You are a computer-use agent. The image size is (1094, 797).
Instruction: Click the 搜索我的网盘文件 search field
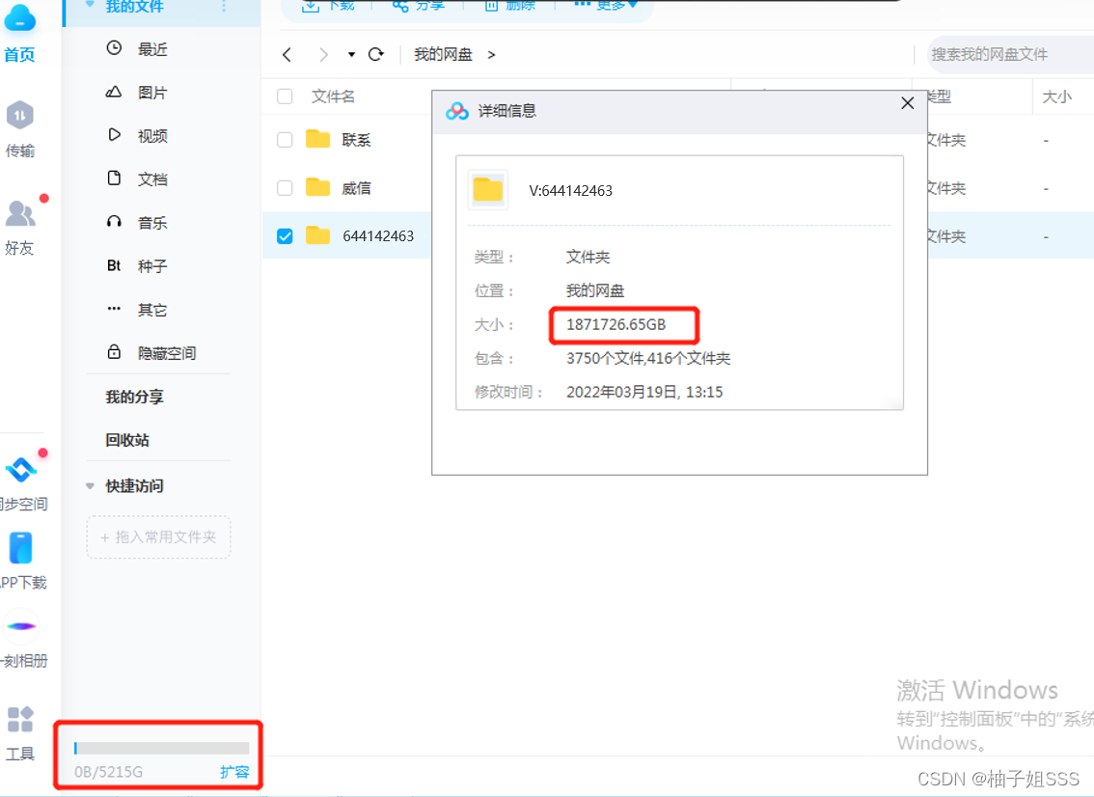pyautogui.click(x=1011, y=54)
